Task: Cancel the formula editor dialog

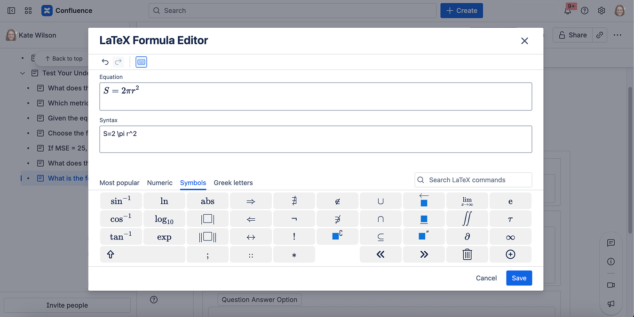Action: tap(486, 278)
